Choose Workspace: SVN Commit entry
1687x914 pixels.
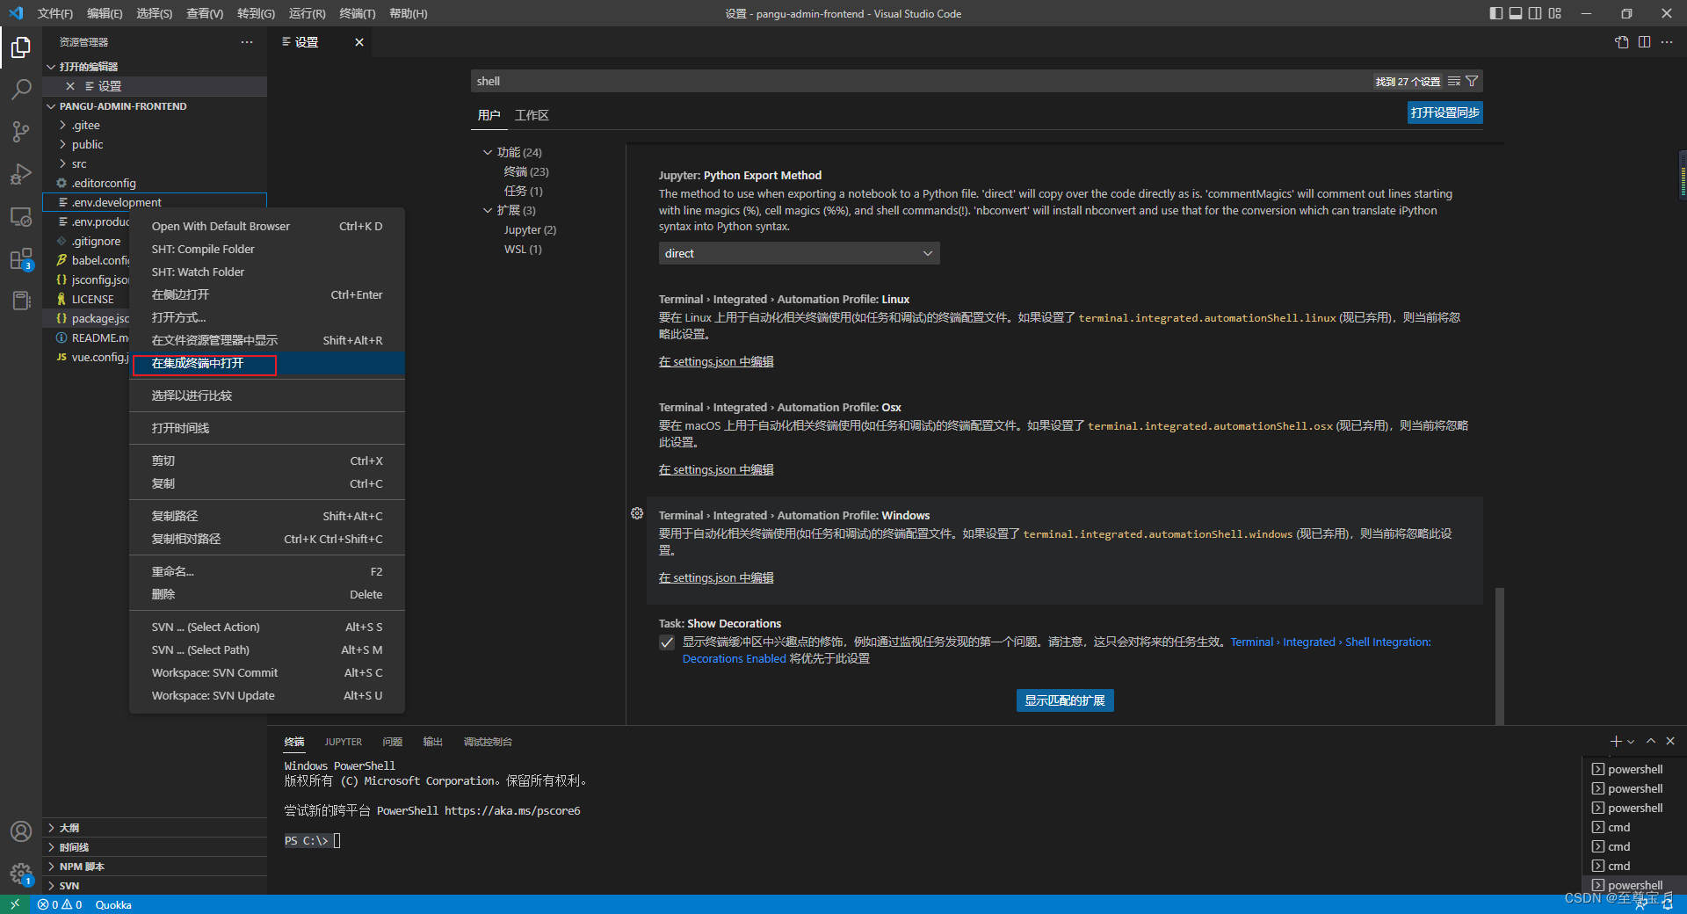click(x=267, y=672)
